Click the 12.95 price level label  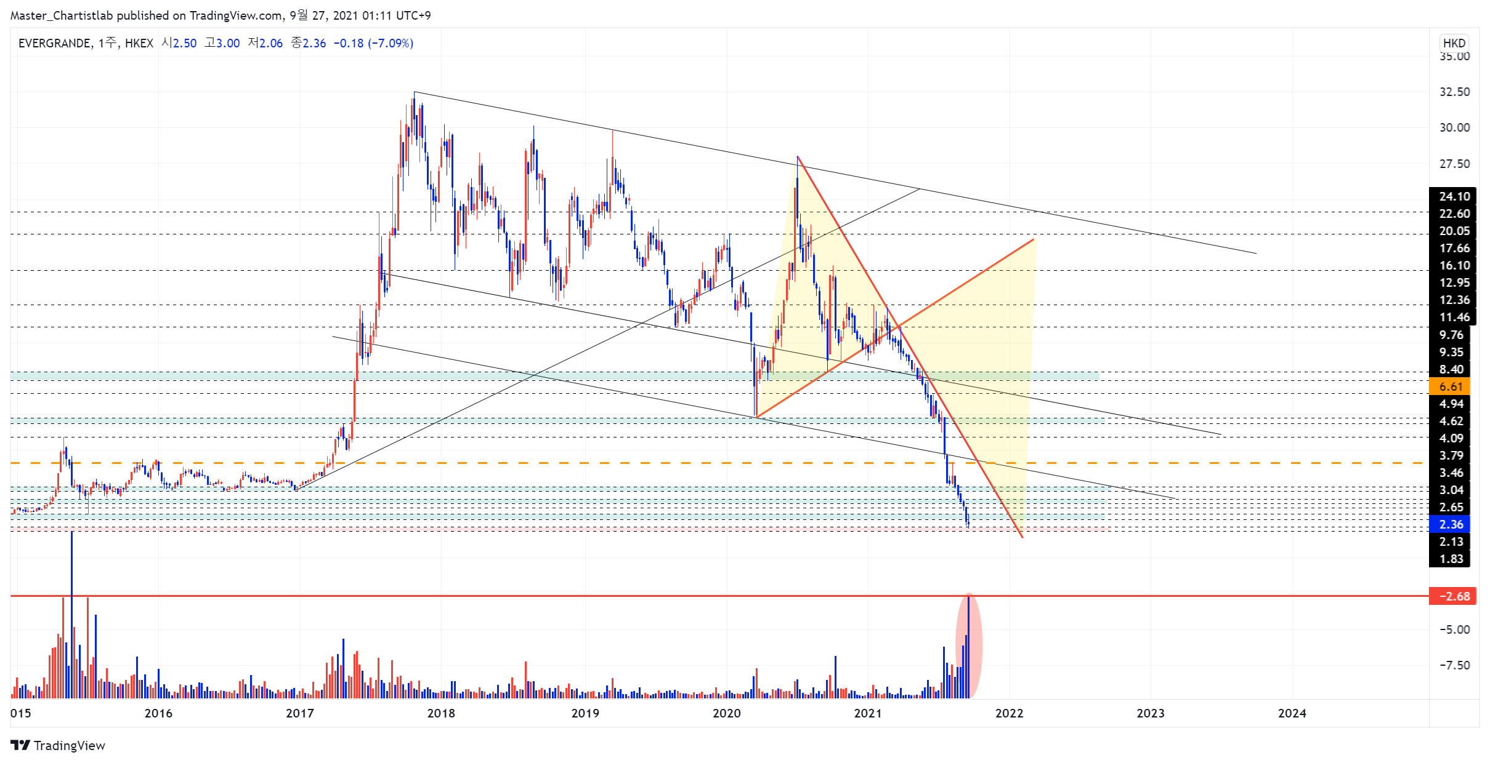coord(1452,282)
